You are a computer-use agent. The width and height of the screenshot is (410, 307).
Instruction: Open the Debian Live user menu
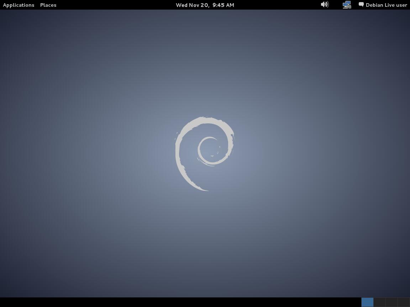386,5
